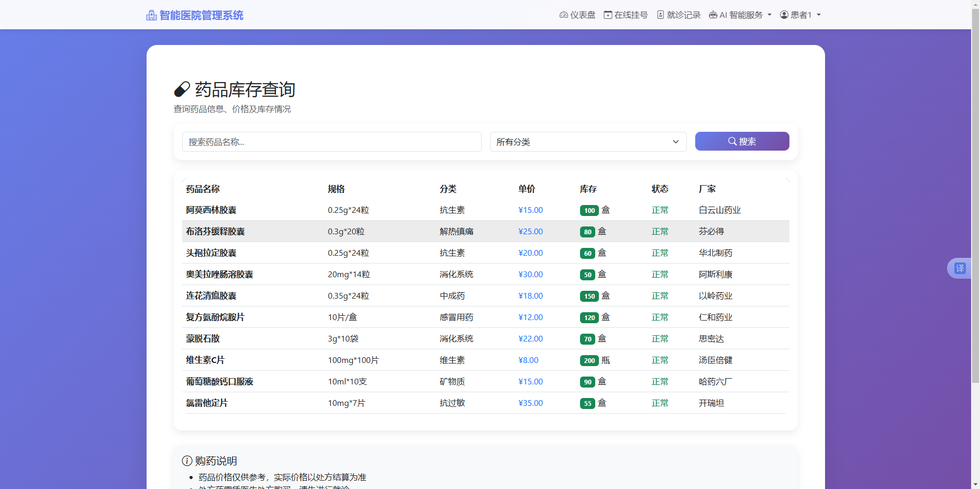Click the info icon next to 购药说明
980x489 pixels.
click(x=186, y=461)
